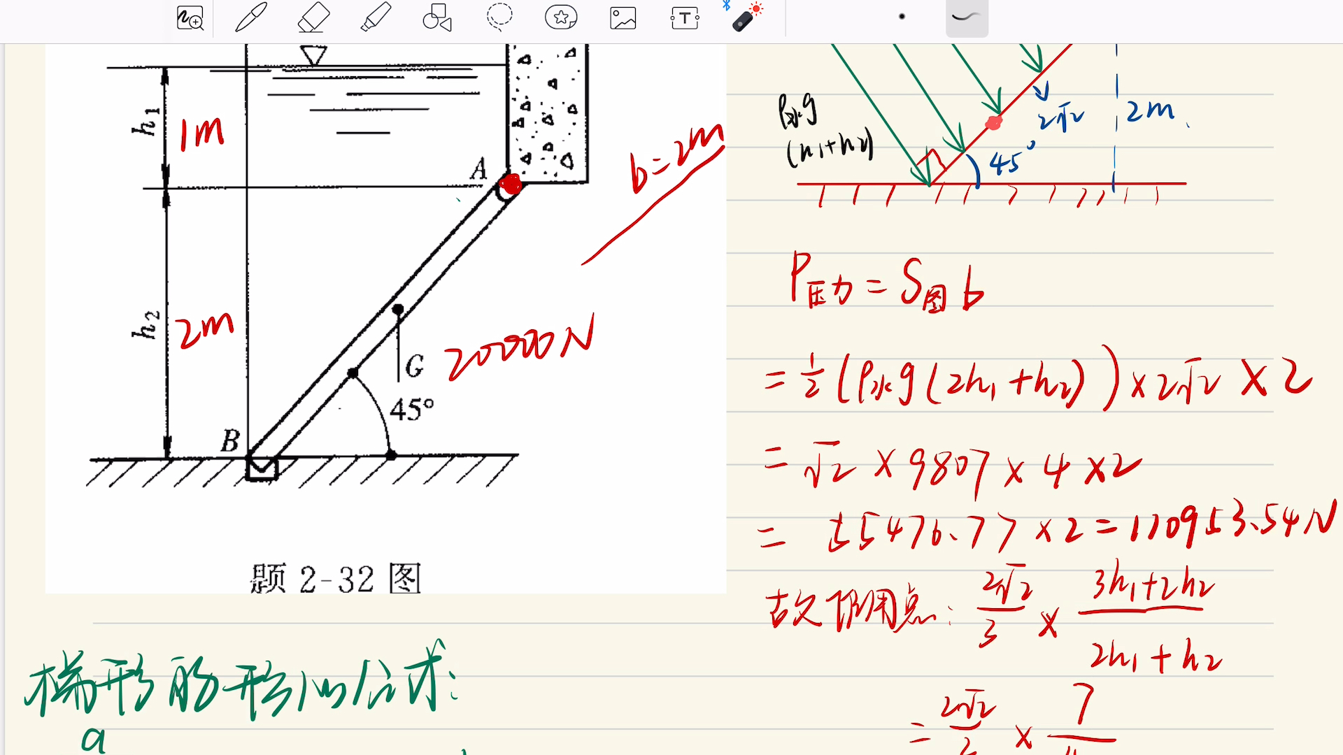This screenshot has width=1343, height=755.
Task: Click the red dot on pressure diagram
Action: click(993, 124)
